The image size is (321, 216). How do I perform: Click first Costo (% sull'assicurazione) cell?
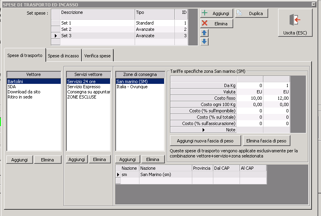[250, 123]
